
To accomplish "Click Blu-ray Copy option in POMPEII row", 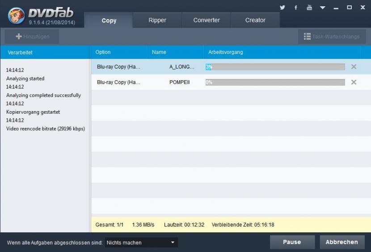I will click(118, 82).
